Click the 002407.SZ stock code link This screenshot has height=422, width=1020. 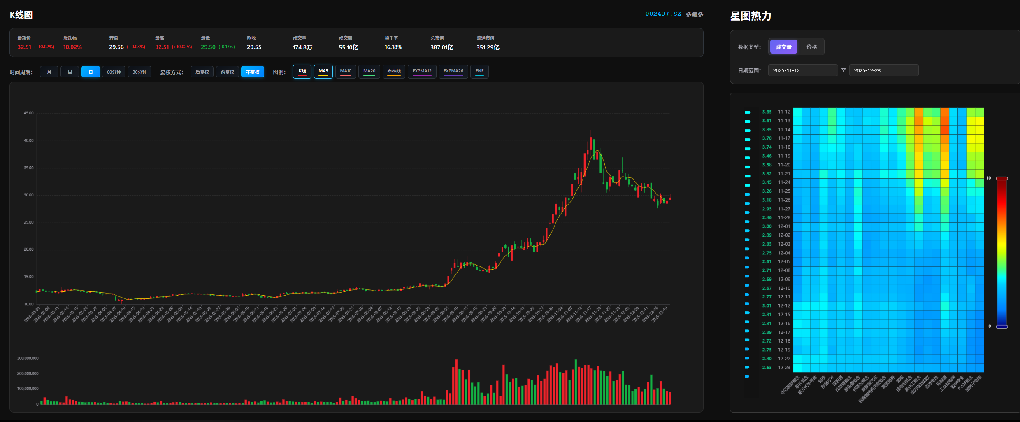click(663, 14)
